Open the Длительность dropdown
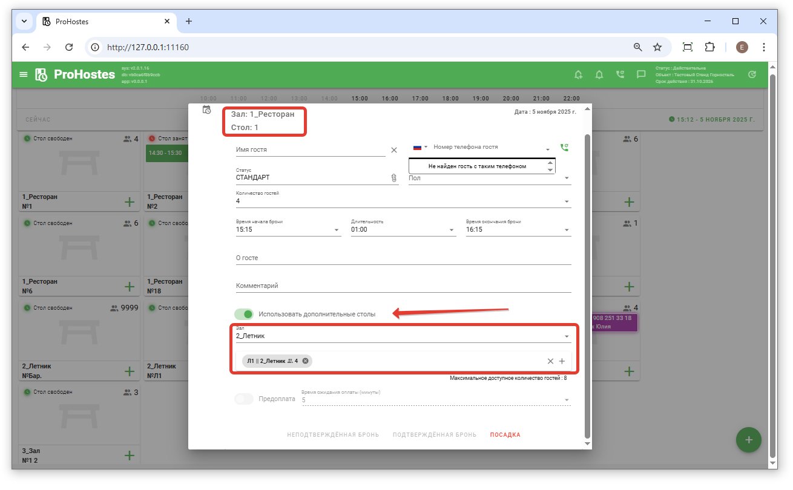Screen dimensions: 793x490 (452, 230)
